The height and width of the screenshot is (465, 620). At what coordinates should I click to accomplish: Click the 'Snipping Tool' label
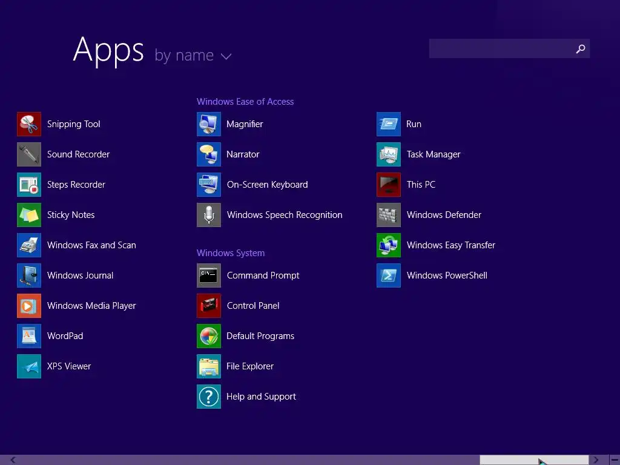click(73, 124)
